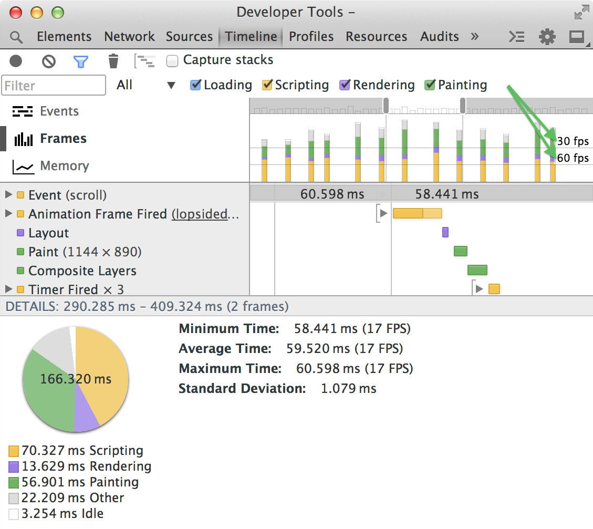Click into the Filter text field
Screen dimensions: 593x529
coord(54,86)
